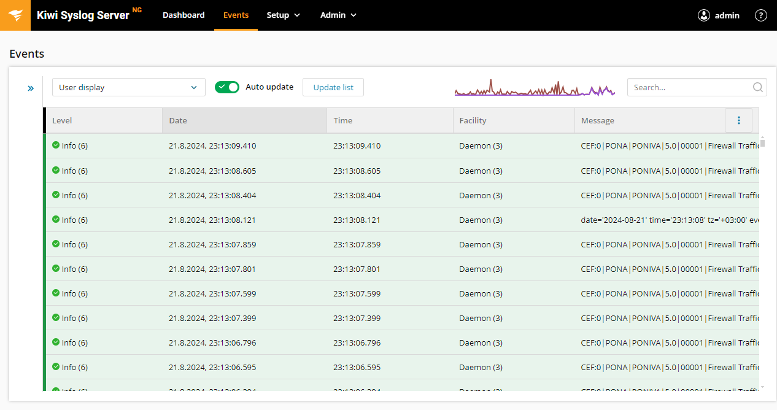Click the CEF message in the 23:13:09.410 row

point(670,146)
